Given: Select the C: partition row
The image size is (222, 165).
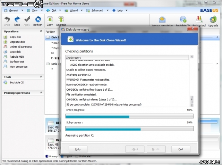Looking at the screenshot, I should pos(52,53).
